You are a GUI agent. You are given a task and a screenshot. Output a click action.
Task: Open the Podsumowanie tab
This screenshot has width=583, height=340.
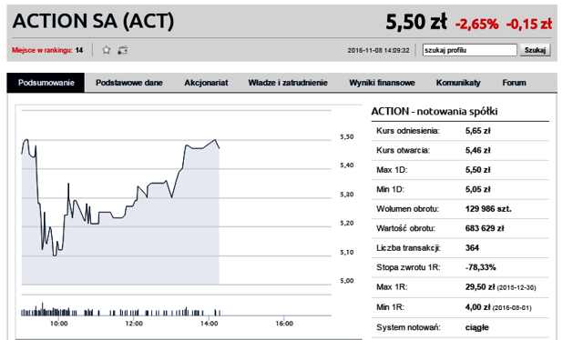pos(46,83)
